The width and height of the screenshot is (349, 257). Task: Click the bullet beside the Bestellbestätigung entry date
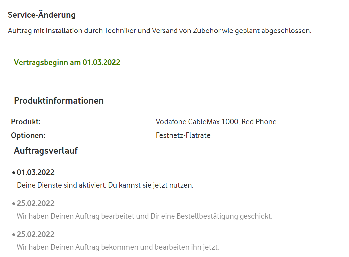(x=14, y=204)
